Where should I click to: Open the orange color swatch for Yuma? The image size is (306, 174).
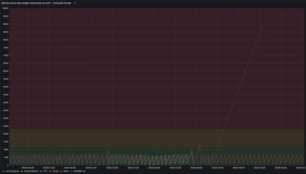pos(50,171)
